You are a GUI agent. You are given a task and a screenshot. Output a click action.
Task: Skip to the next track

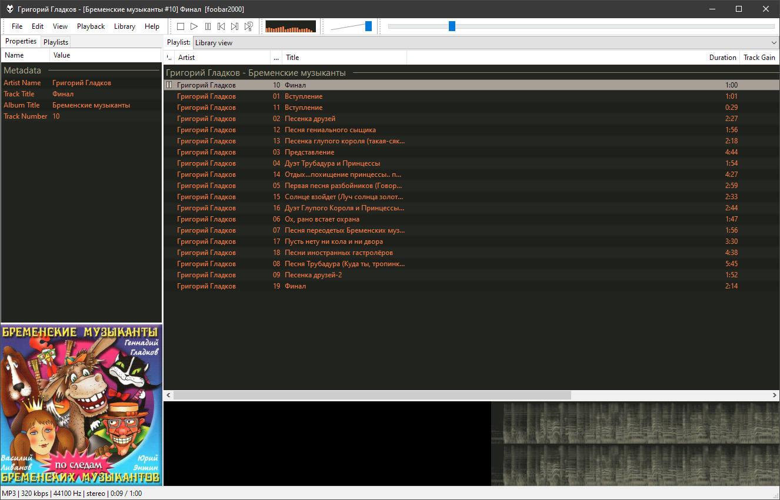click(x=235, y=26)
